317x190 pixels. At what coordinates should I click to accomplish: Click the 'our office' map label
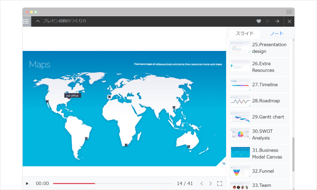pos(72,96)
